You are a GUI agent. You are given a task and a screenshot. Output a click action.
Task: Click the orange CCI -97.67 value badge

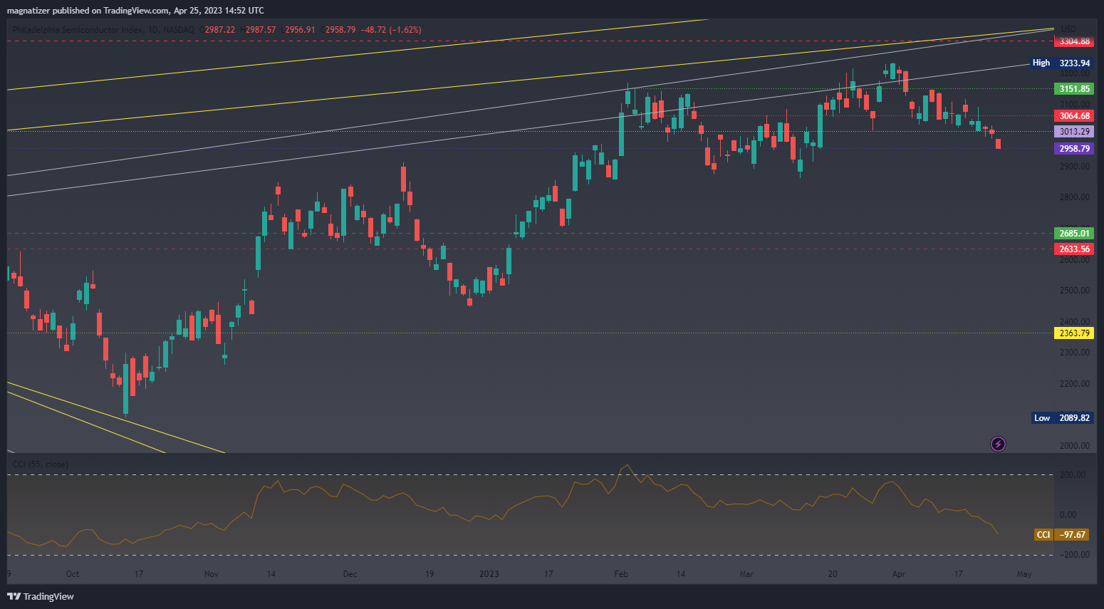click(1061, 534)
